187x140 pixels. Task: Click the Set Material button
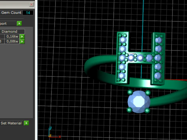pos(11,123)
